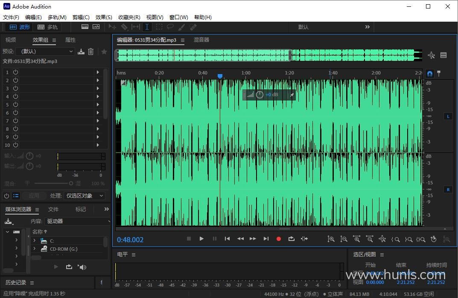Click the HUD volume +0 dB knob
The height and width of the screenshot is (298, 458).
[260, 95]
